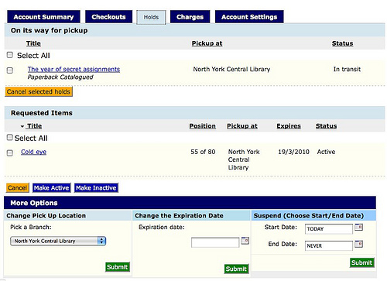The height and width of the screenshot is (281, 387).
Task: Toggle Select All under On its way for pickup
Action: [x=10, y=55]
